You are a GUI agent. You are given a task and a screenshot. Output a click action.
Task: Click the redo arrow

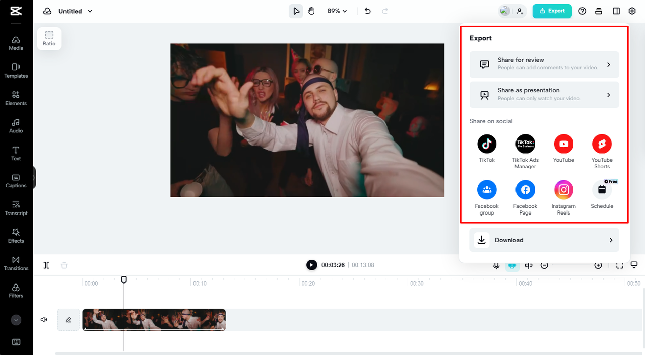coord(385,11)
